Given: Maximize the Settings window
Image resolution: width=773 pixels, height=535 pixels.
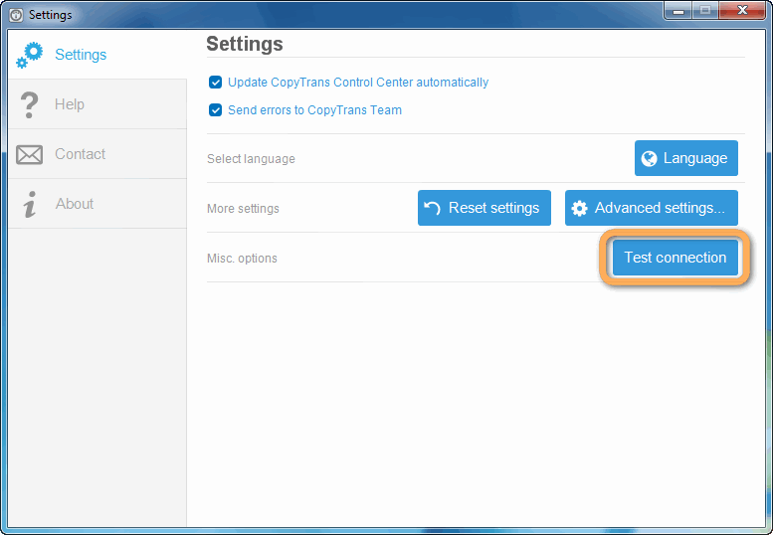Looking at the screenshot, I should coord(705,10).
